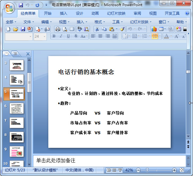Image resolution: width=193 pixels, height=176 pixels.
Task: Expand the 格式 menu dropdown
Action: pyautogui.click(x=99, y=22)
